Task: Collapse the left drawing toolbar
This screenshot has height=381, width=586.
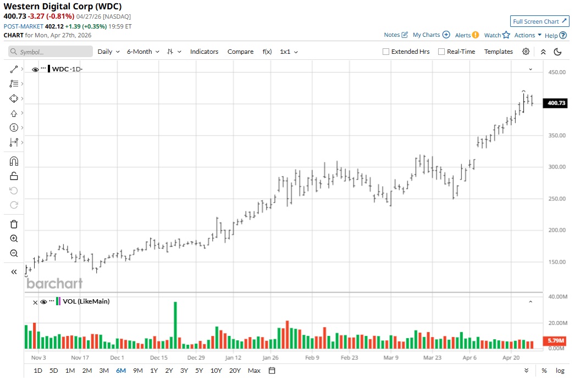Action: 14,272
